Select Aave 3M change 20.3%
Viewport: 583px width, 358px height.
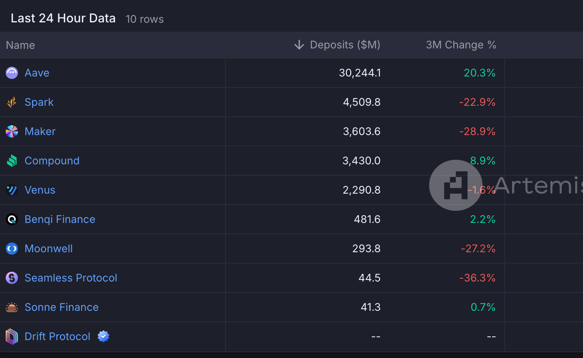[480, 73]
